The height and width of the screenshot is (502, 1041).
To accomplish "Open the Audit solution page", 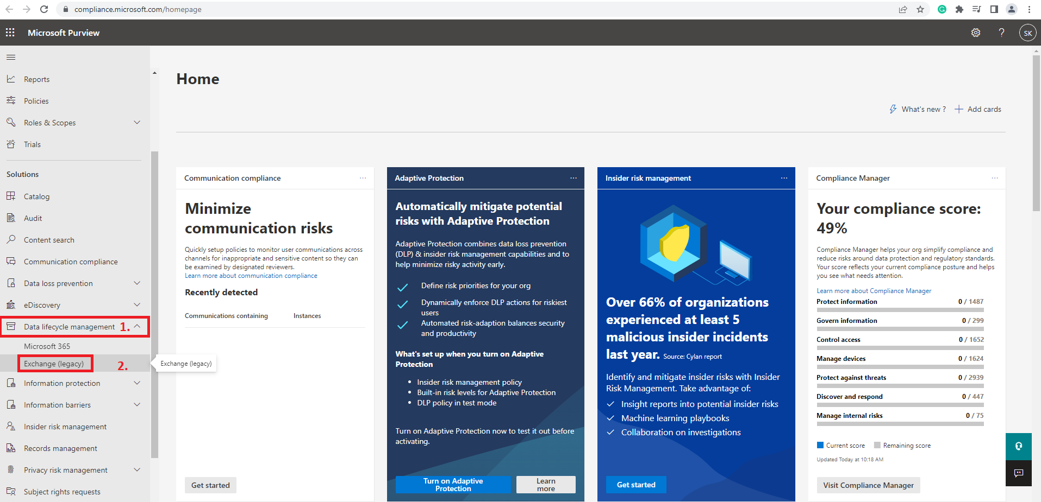I will coord(33,218).
